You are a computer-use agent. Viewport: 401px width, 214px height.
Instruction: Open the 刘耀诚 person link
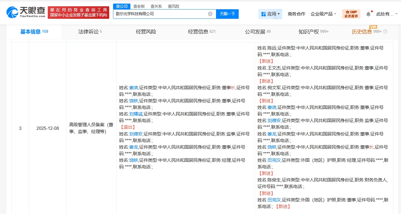(136, 114)
